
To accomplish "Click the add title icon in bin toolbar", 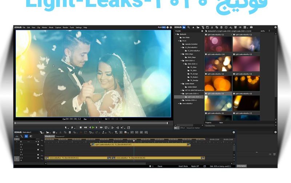I will point(203,27).
